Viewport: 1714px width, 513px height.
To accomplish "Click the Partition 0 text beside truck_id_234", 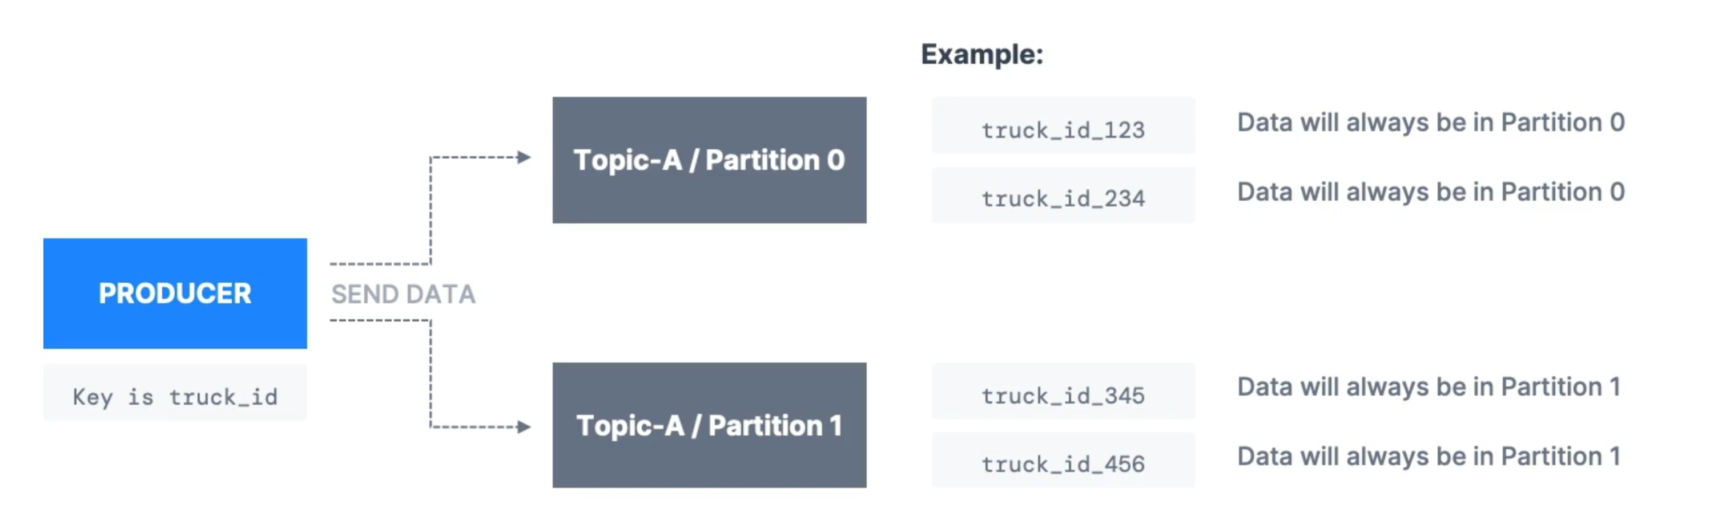I will point(1563,192).
